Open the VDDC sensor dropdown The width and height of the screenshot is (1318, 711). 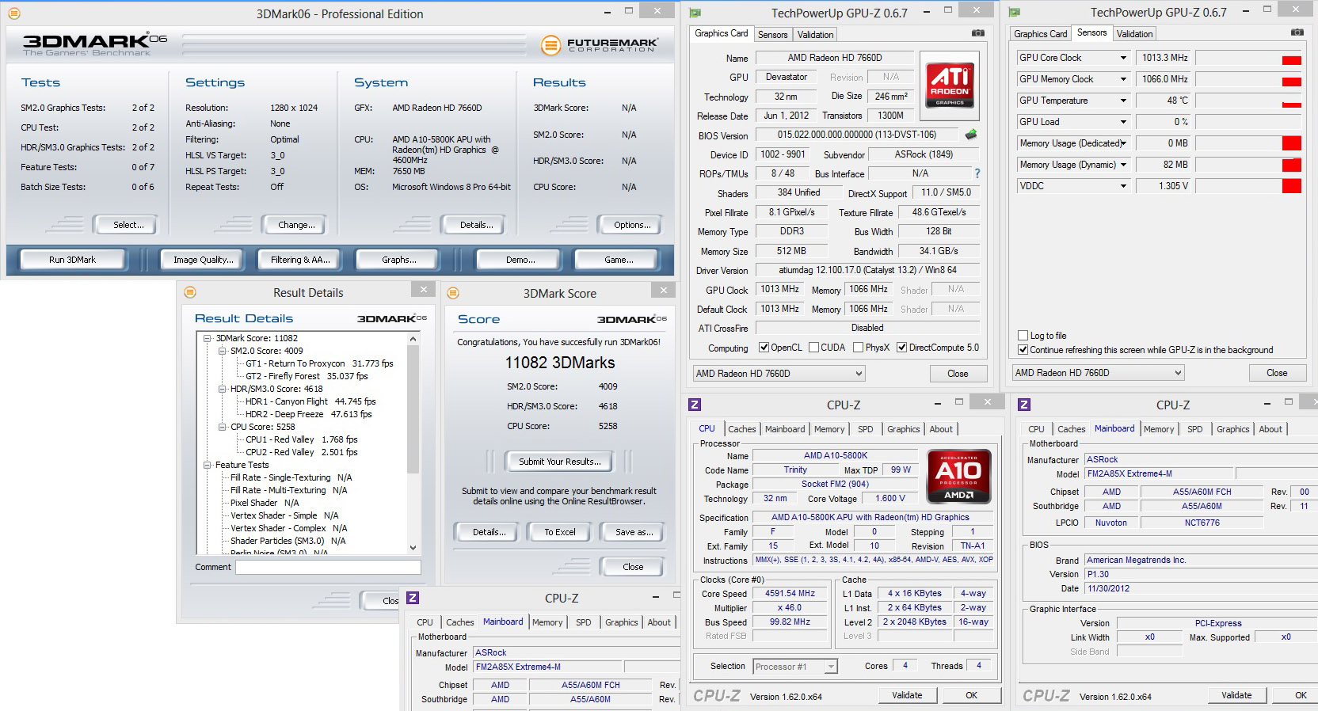(x=1123, y=186)
